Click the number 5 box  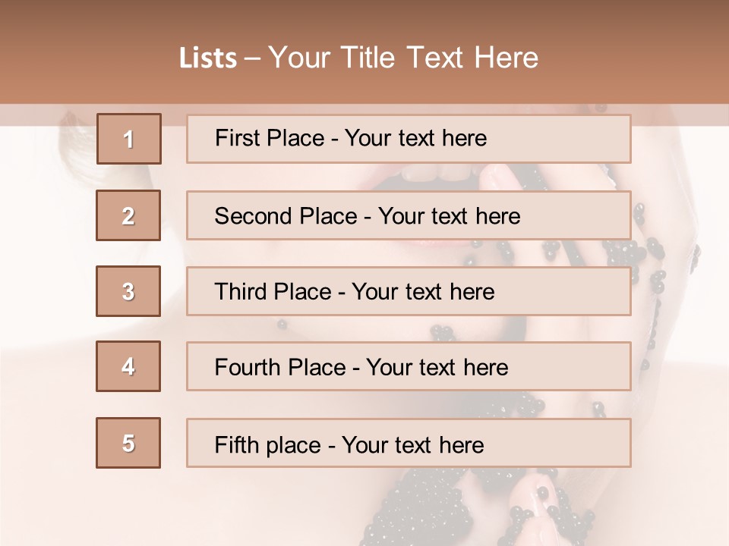pyautogui.click(x=128, y=443)
